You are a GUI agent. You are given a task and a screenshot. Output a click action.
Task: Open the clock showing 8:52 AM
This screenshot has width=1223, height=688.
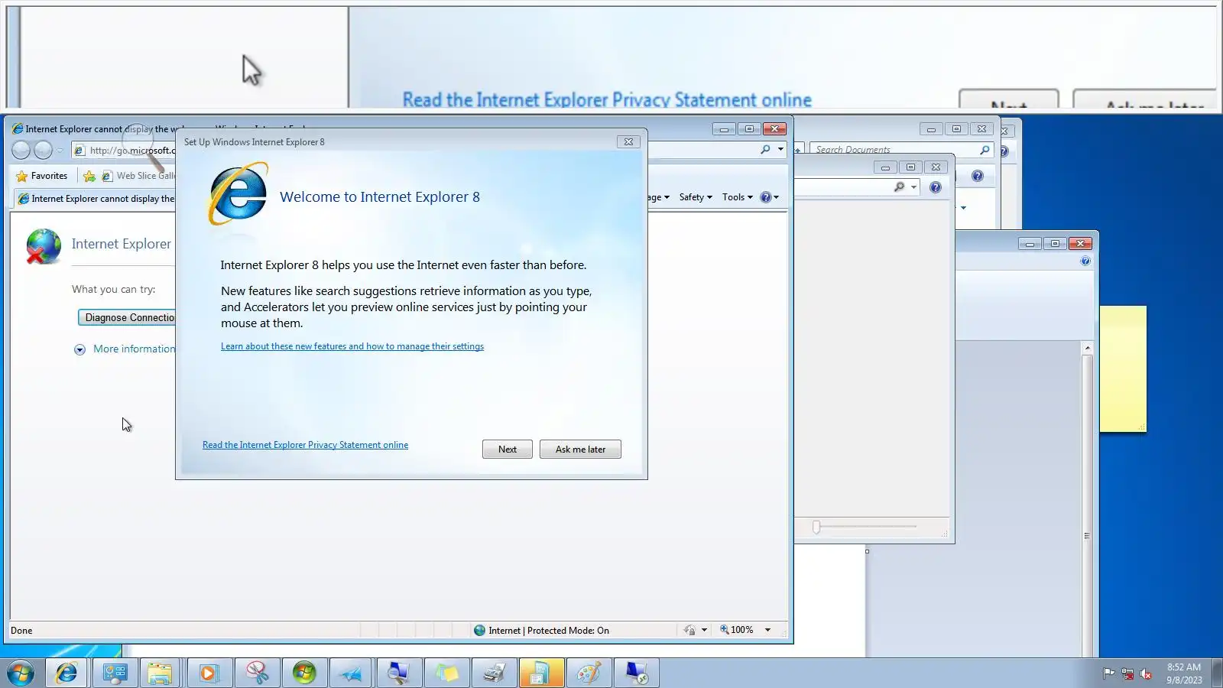(1184, 673)
